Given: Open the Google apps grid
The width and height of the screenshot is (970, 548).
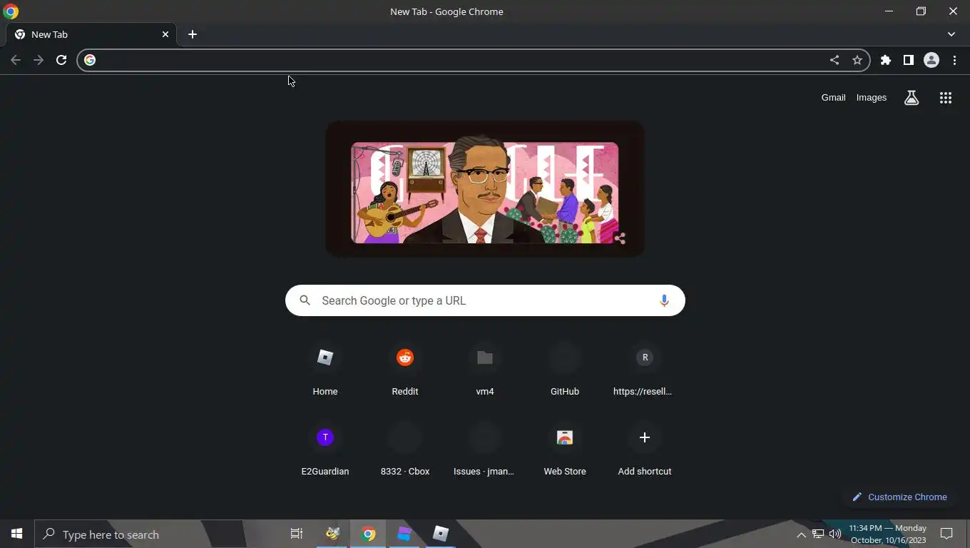Looking at the screenshot, I should (946, 98).
